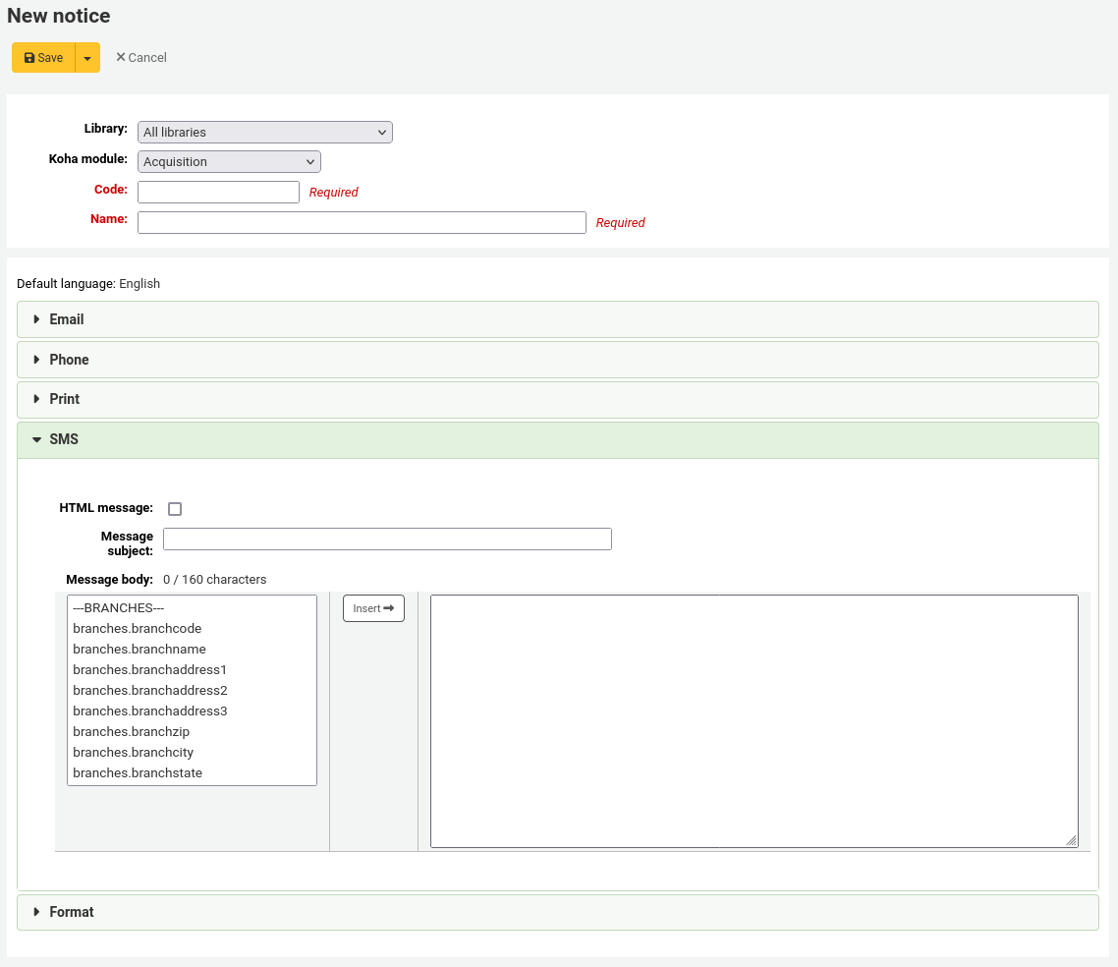
Task: Click the disclosure arrow next to Print
Action: point(37,399)
